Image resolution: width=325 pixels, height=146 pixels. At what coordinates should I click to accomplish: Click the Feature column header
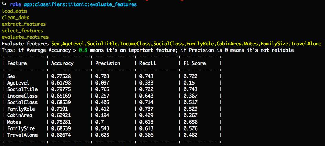click(17, 63)
